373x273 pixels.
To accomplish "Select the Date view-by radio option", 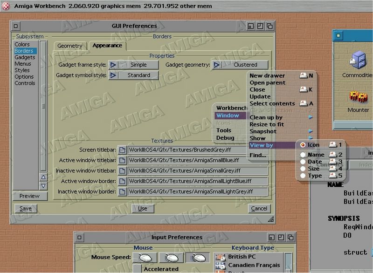I will tap(303, 162).
